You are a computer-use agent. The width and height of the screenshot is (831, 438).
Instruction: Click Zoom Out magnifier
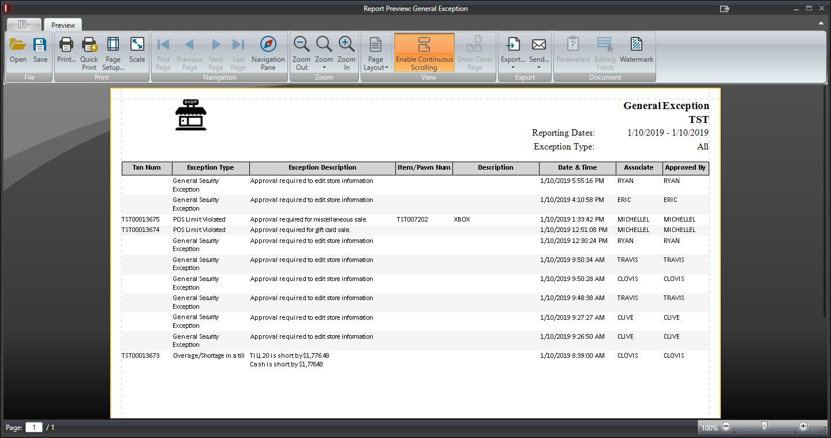[x=301, y=53]
